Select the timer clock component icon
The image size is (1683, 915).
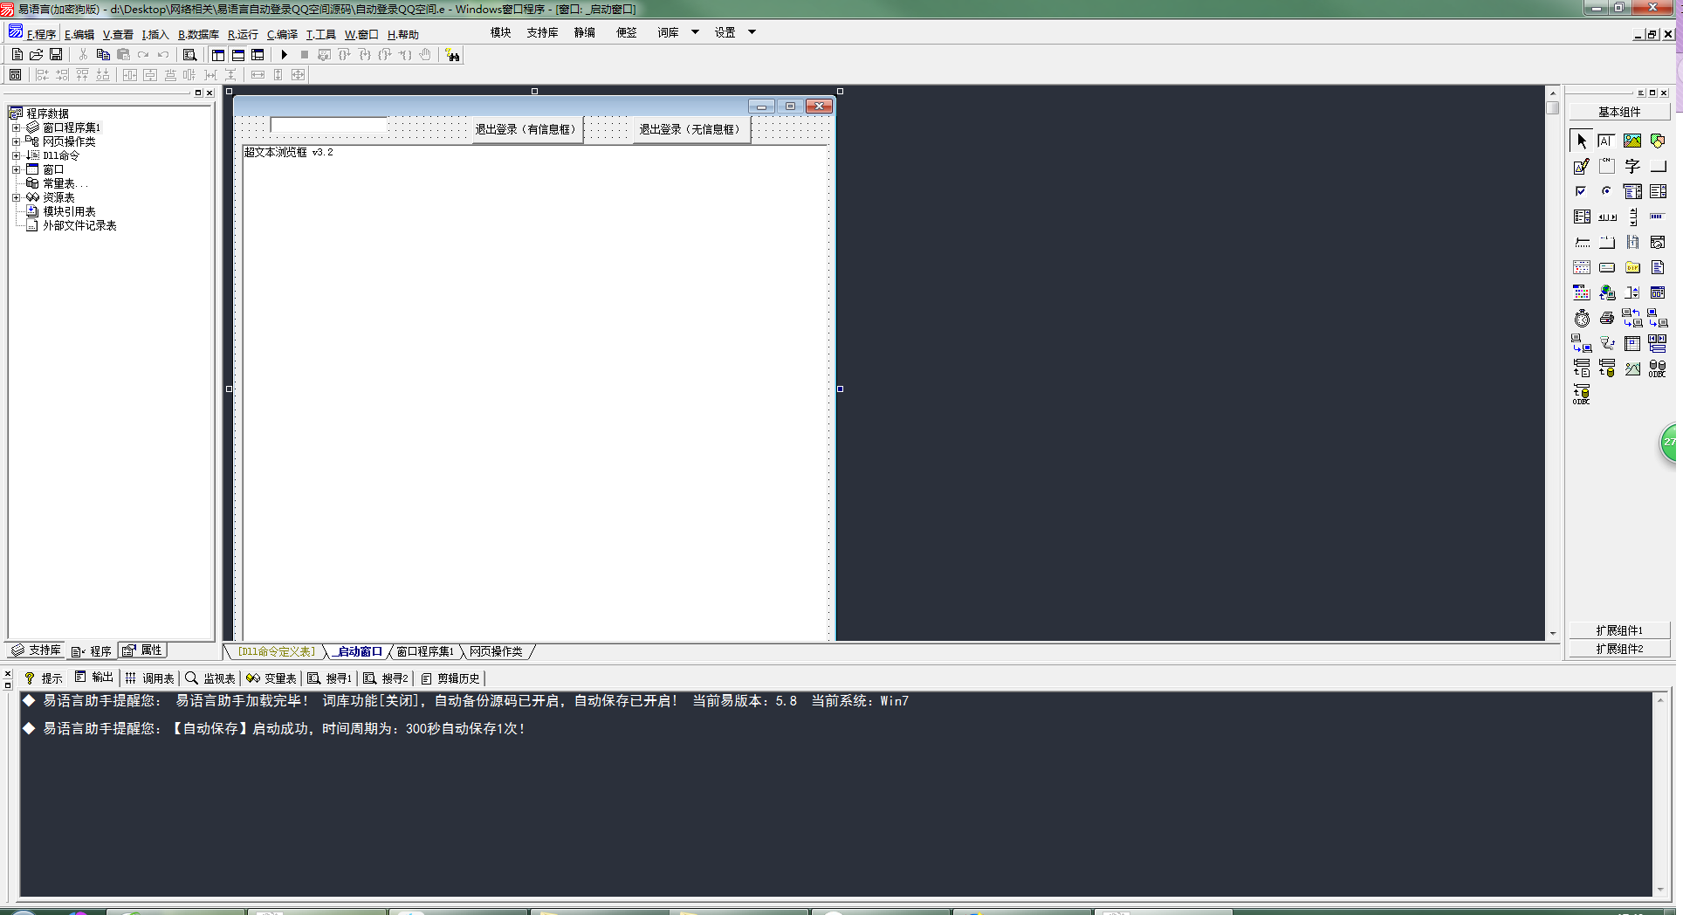pos(1582,319)
